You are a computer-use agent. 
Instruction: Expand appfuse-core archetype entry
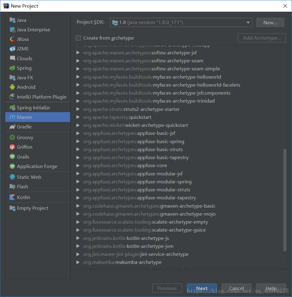pos(78,166)
